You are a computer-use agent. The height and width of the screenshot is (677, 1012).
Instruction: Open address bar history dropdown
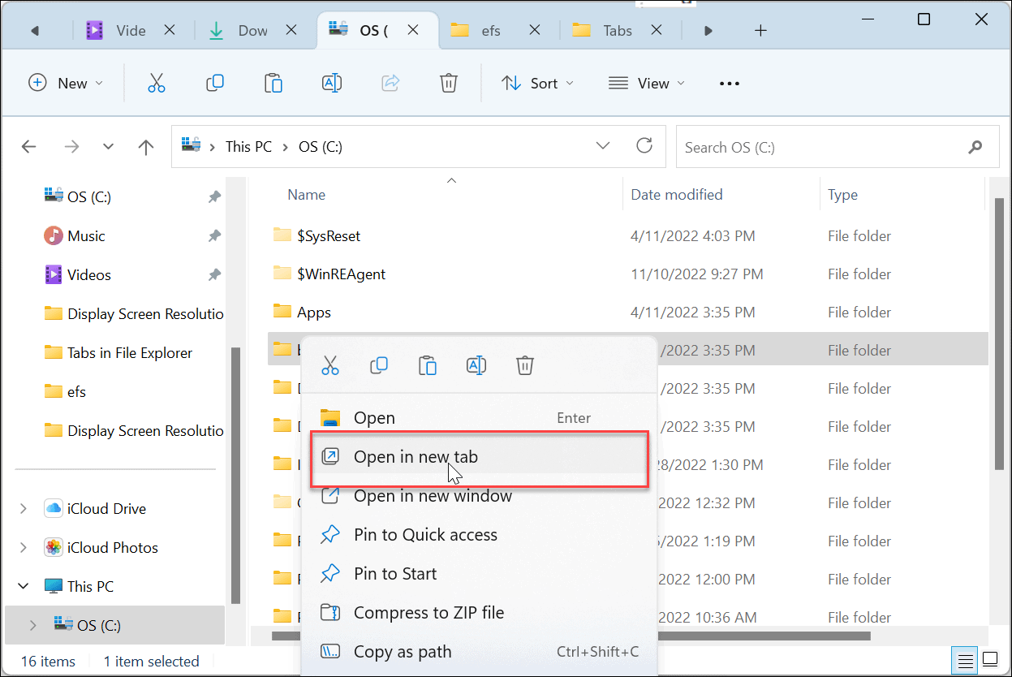tap(603, 146)
